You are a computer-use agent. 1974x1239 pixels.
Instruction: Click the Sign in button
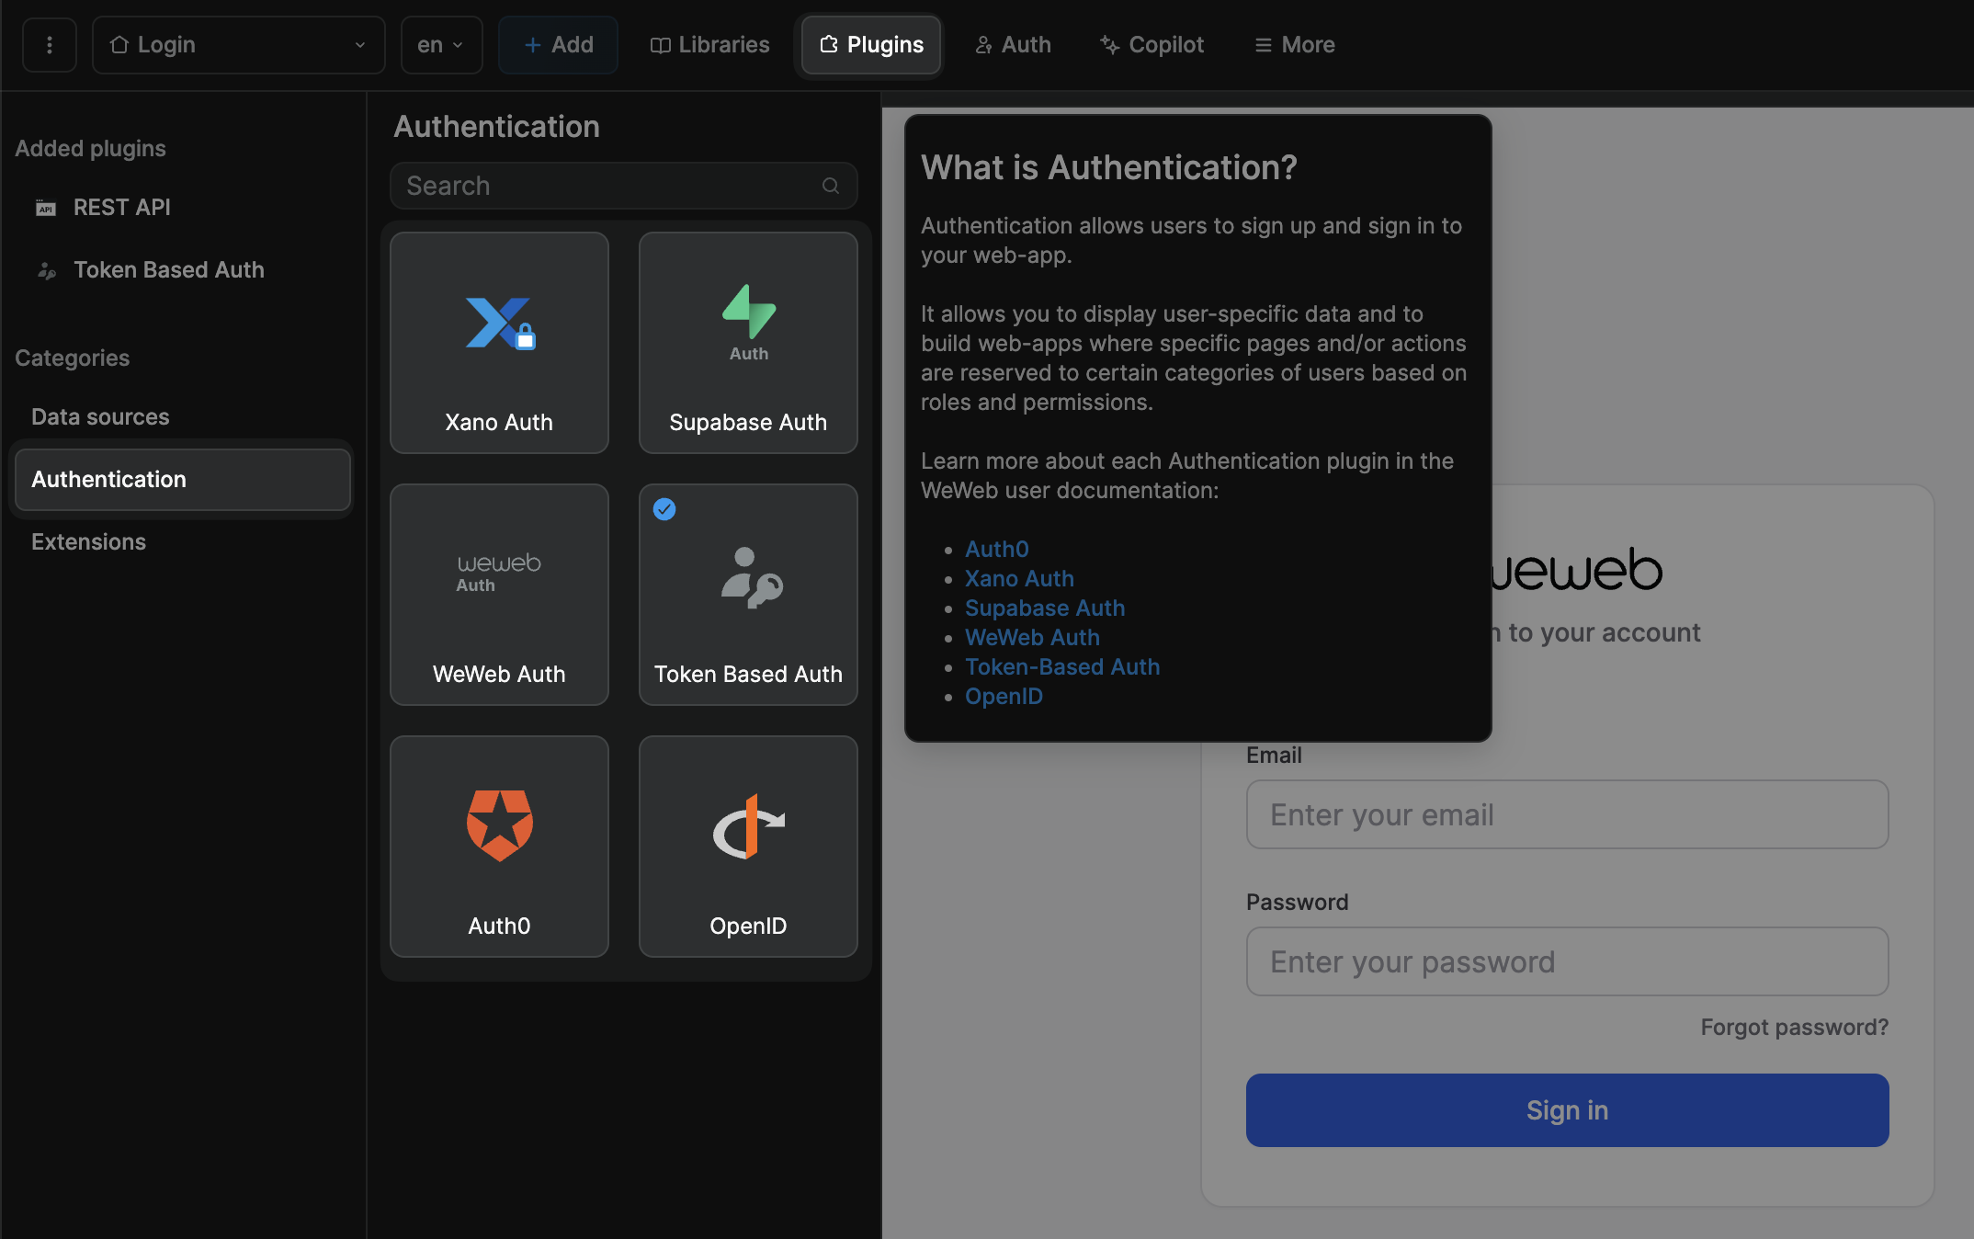click(x=1566, y=1110)
